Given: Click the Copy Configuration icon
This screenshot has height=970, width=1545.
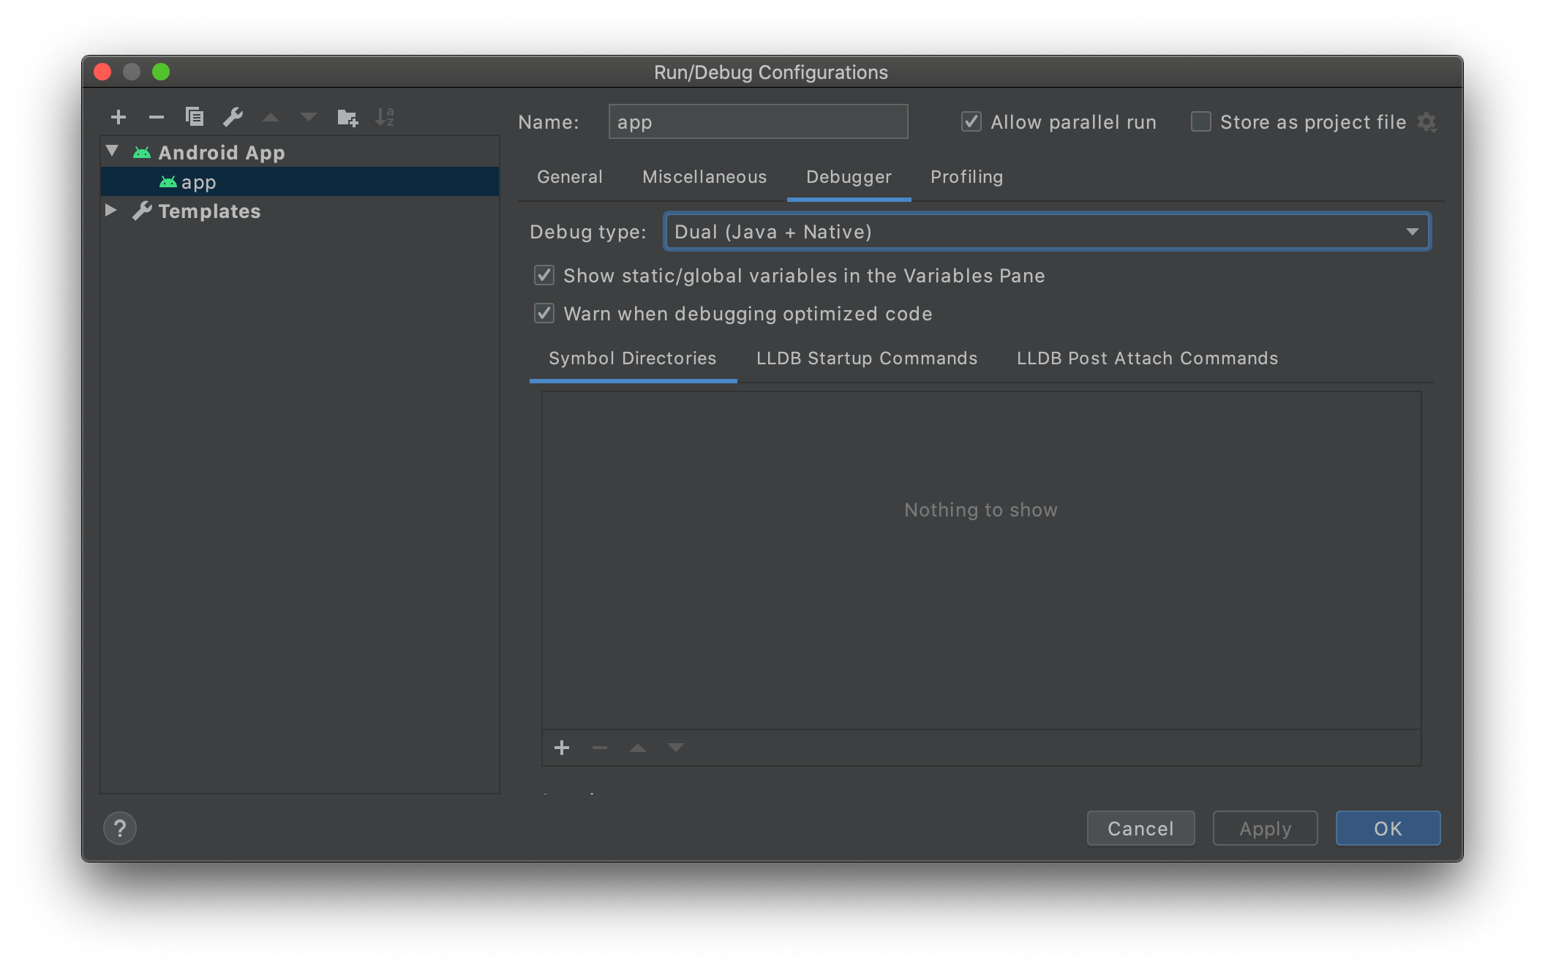Looking at the screenshot, I should point(195,117).
